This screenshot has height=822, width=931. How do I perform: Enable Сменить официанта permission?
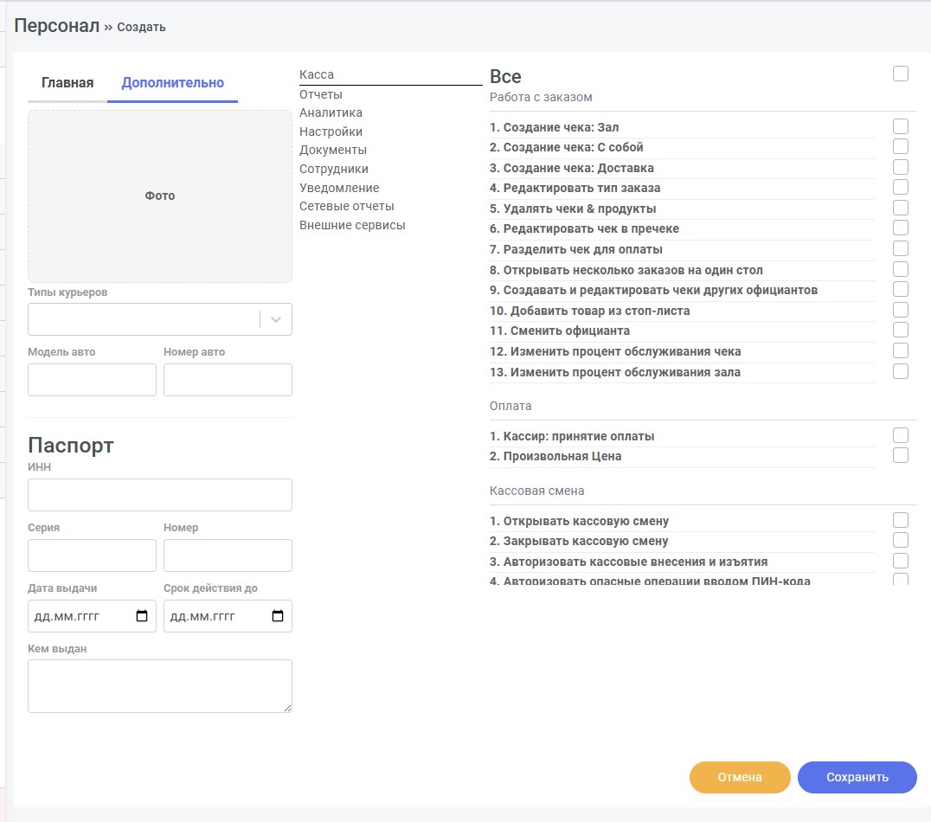pos(901,331)
